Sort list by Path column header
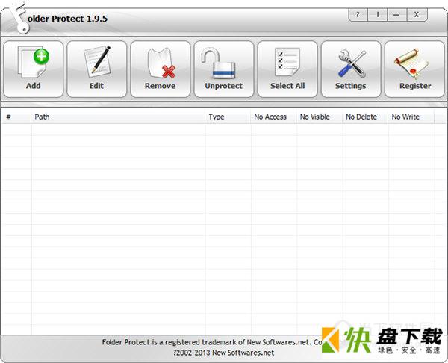The width and height of the screenshot is (448, 363). pyautogui.click(x=118, y=117)
